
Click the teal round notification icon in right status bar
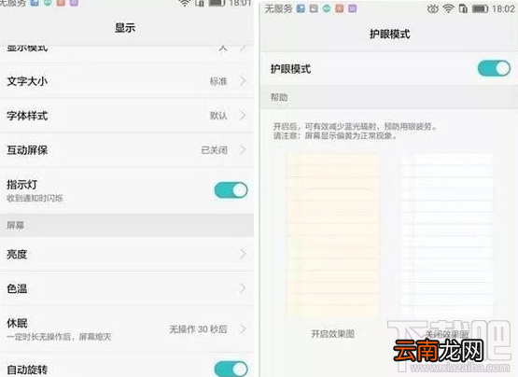point(327,8)
